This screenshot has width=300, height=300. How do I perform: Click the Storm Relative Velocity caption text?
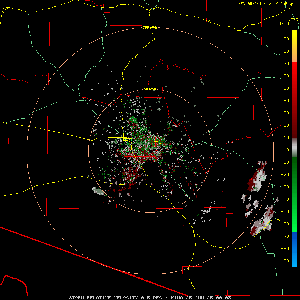pyautogui.click(x=150, y=298)
